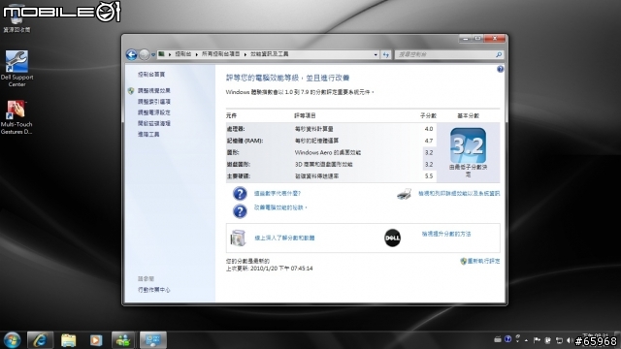This screenshot has height=349, width=621.
Task: Click the 4.0 processor subscore
Action: (x=429, y=129)
